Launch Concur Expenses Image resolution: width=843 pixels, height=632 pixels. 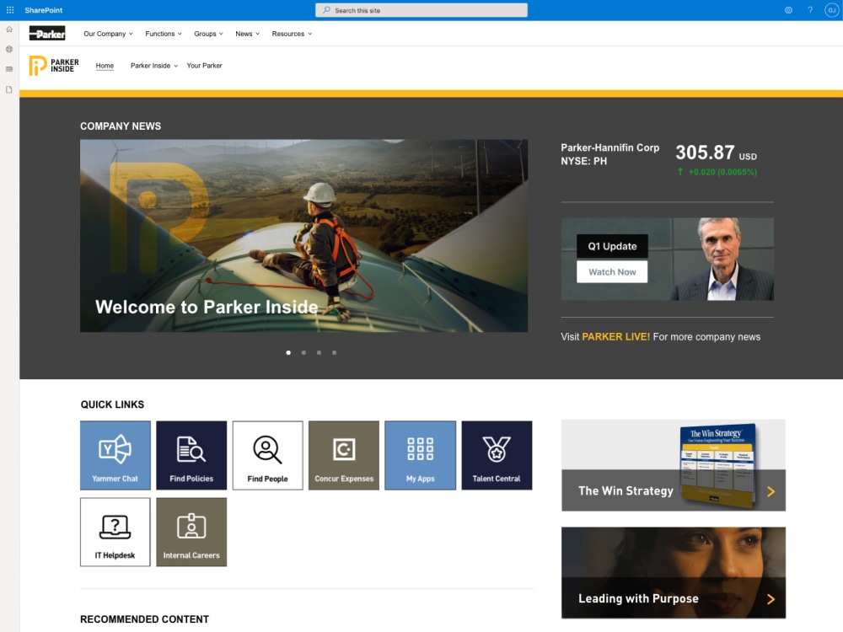pyautogui.click(x=344, y=455)
